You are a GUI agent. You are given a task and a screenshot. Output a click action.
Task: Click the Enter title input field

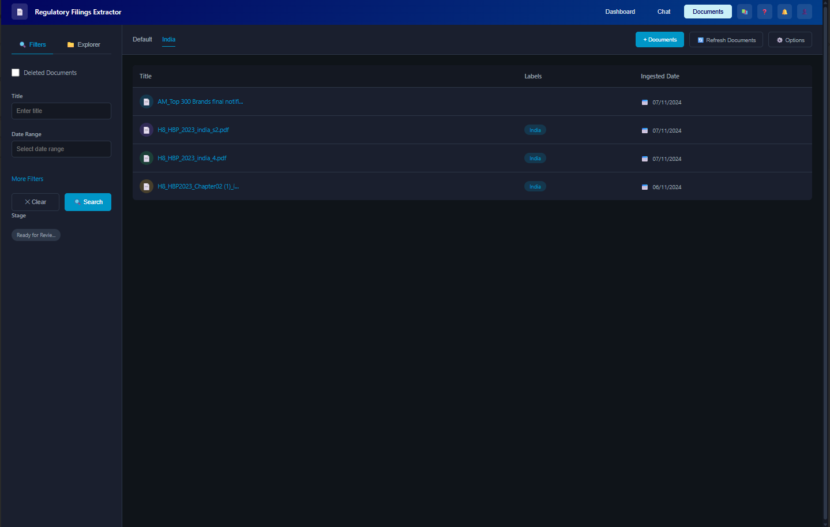pos(61,111)
